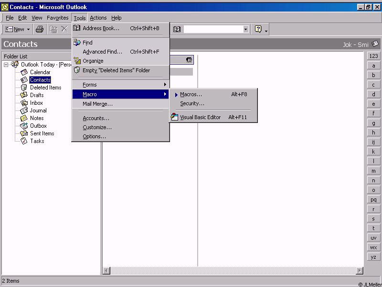Click the Contacts folder banner title
This screenshot has width=382, height=287.
[21, 44]
